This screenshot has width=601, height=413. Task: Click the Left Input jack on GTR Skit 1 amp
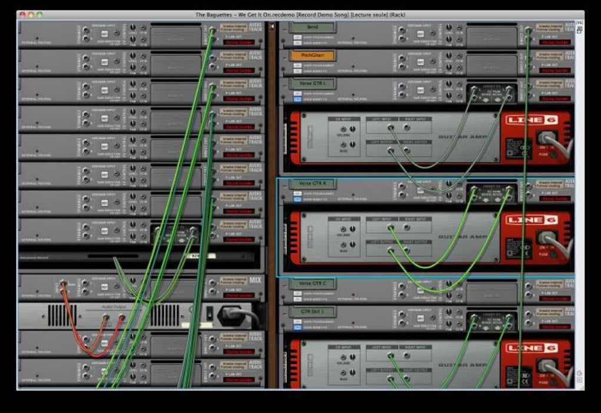coord(391,356)
